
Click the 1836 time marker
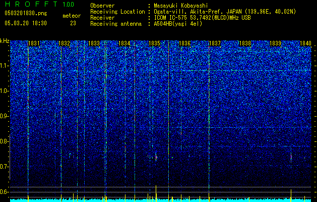pos(185,43)
